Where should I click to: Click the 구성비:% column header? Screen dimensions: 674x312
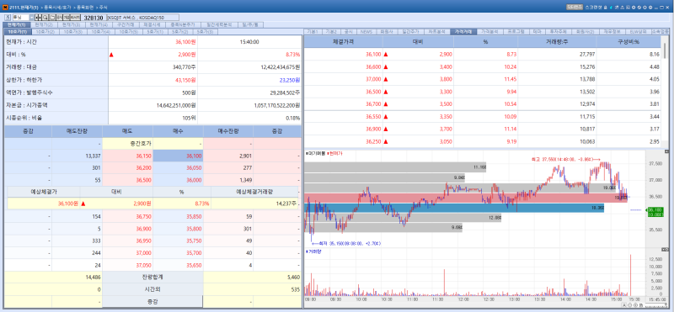tap(629, 42)
